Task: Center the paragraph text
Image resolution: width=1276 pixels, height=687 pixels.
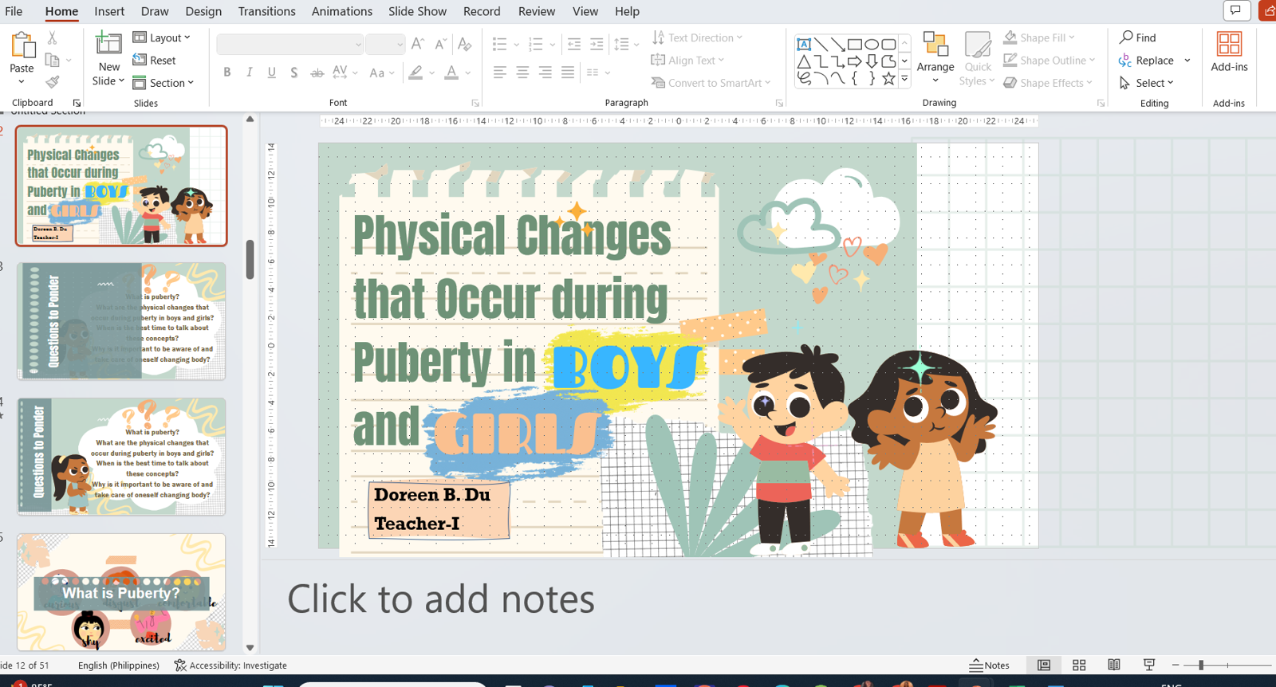Action: tap(522, 73)
